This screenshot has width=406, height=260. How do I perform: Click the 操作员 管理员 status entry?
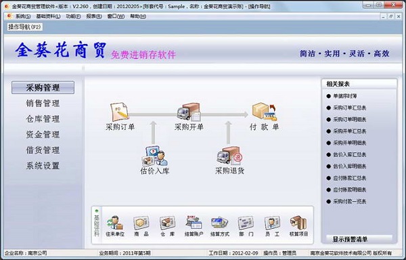click(280, 253)
